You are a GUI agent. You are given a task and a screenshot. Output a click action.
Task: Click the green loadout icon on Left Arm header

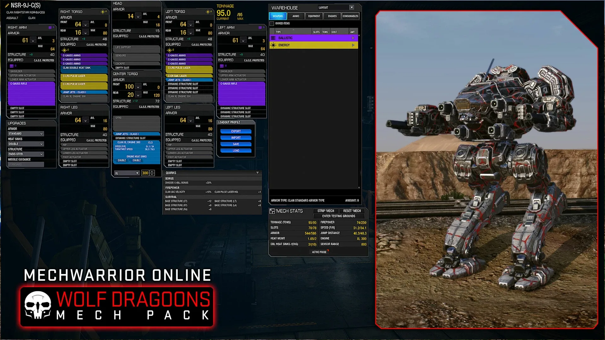260,27
